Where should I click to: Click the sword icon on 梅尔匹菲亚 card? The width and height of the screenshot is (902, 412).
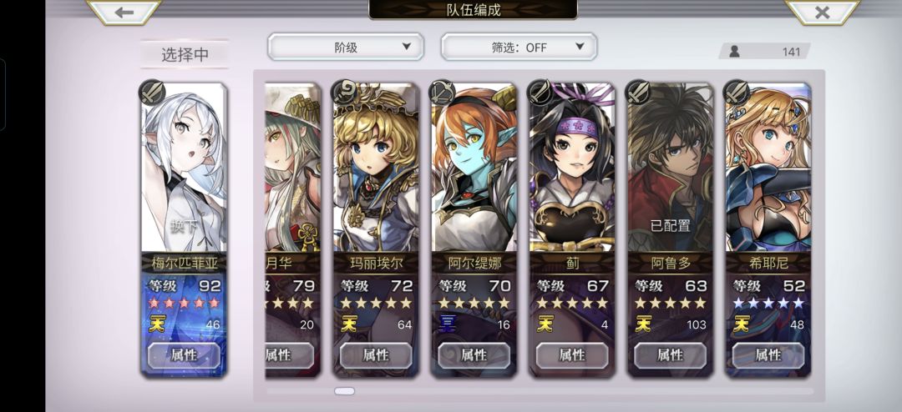point(152,92)
